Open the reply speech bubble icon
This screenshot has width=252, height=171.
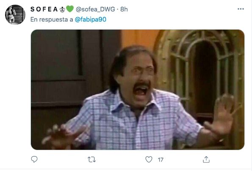coord(34,159)
